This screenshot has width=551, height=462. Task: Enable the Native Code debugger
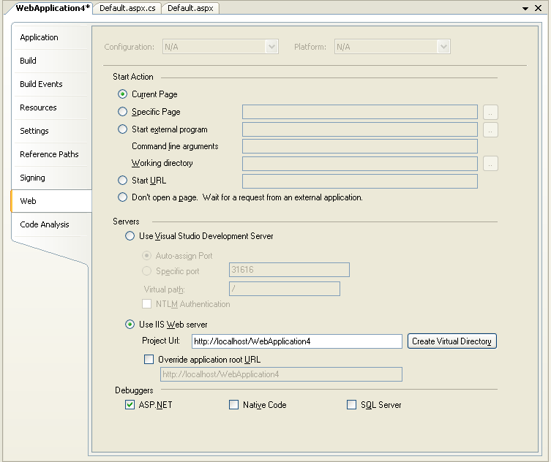(x=233, y=405)
